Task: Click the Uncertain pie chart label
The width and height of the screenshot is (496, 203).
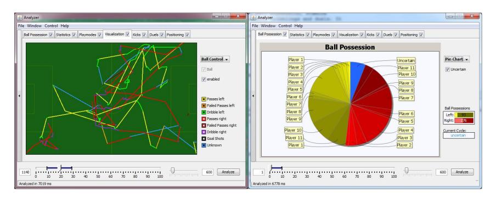Action: (406, 60)
